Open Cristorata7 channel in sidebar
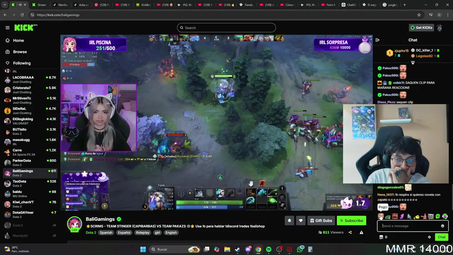Viewport: 453px width, 255px height. (30, 90)
